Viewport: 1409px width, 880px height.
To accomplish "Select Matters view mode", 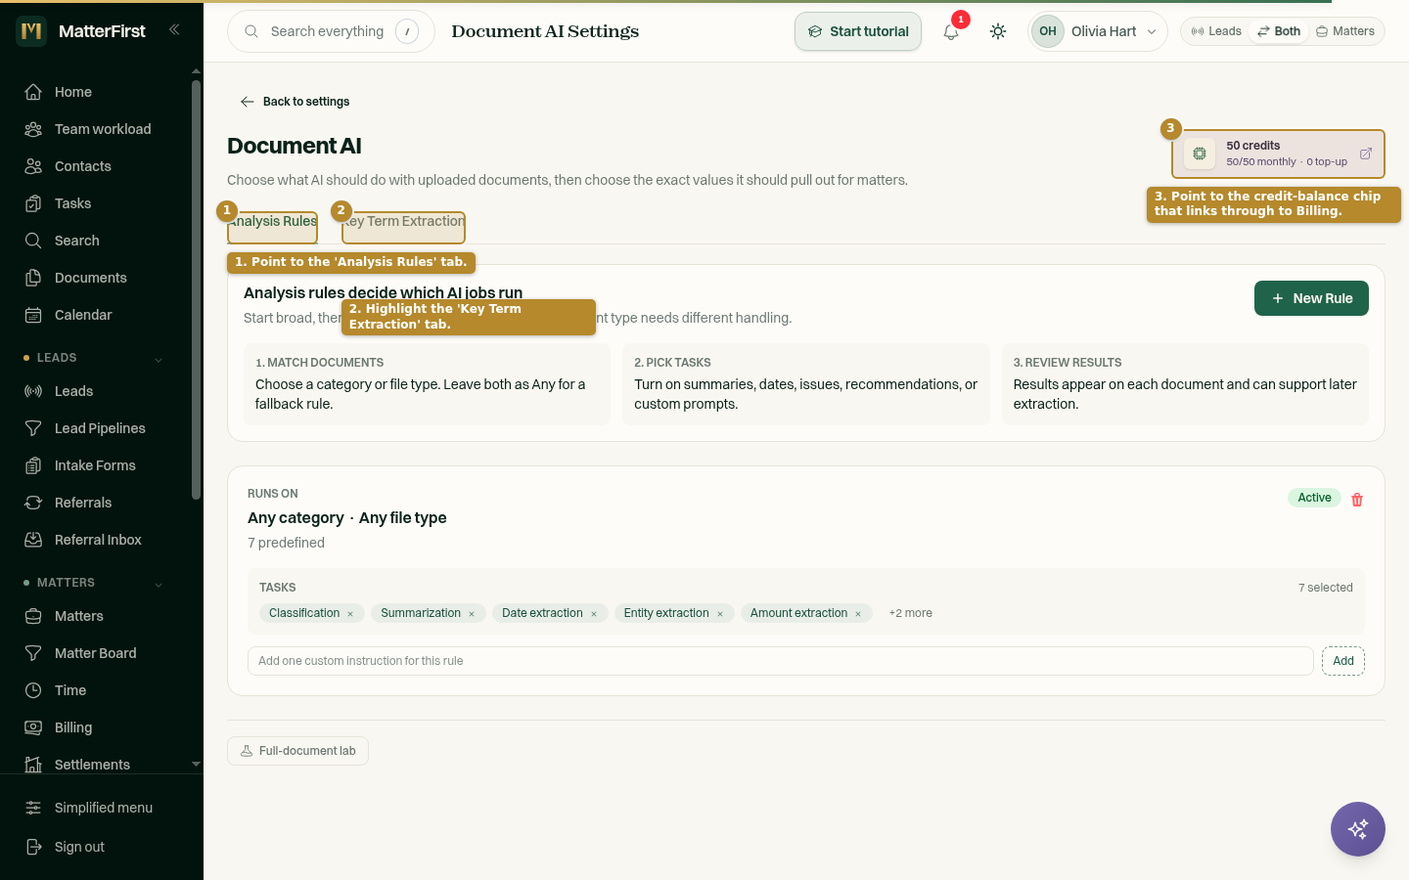I will (x=1345, y=31).
